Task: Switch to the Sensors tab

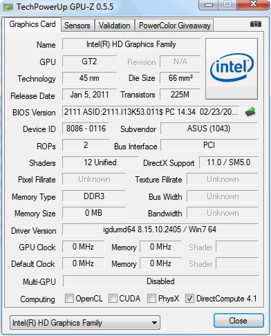Action: (77, 26)
